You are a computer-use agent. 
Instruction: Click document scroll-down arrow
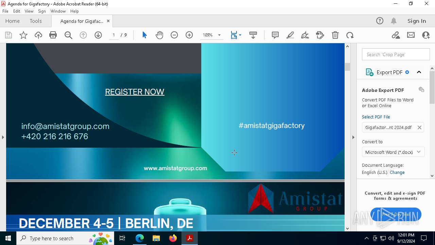[347, 228]
